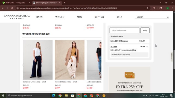Image resolution: width=175 pixels, height=98 pixels.
Task: Click the Enter Promo Code field
Action: pyautogui.click(x=124, y=30)
